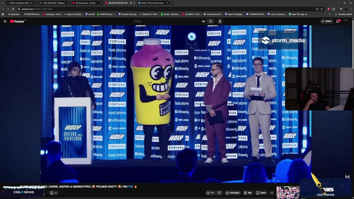Open Tienda de xtom223 bookmark

213,14
